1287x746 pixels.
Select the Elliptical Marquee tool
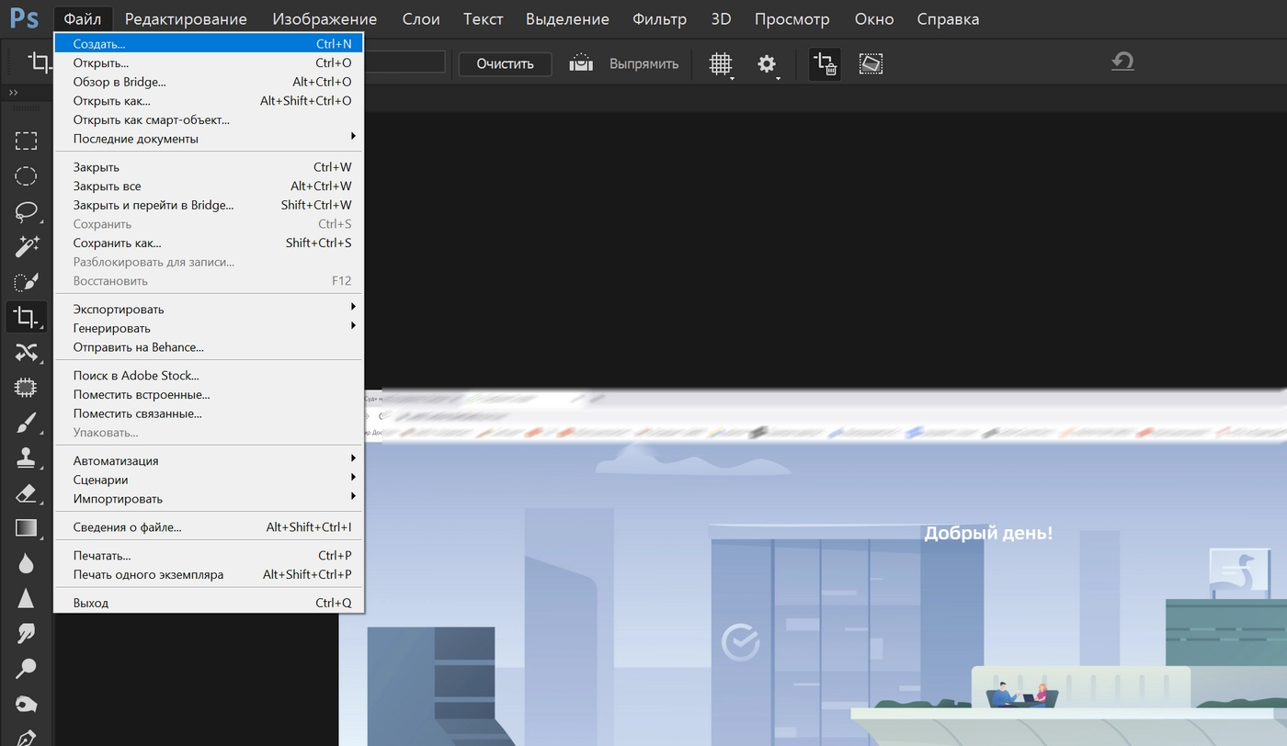point(26,176)
